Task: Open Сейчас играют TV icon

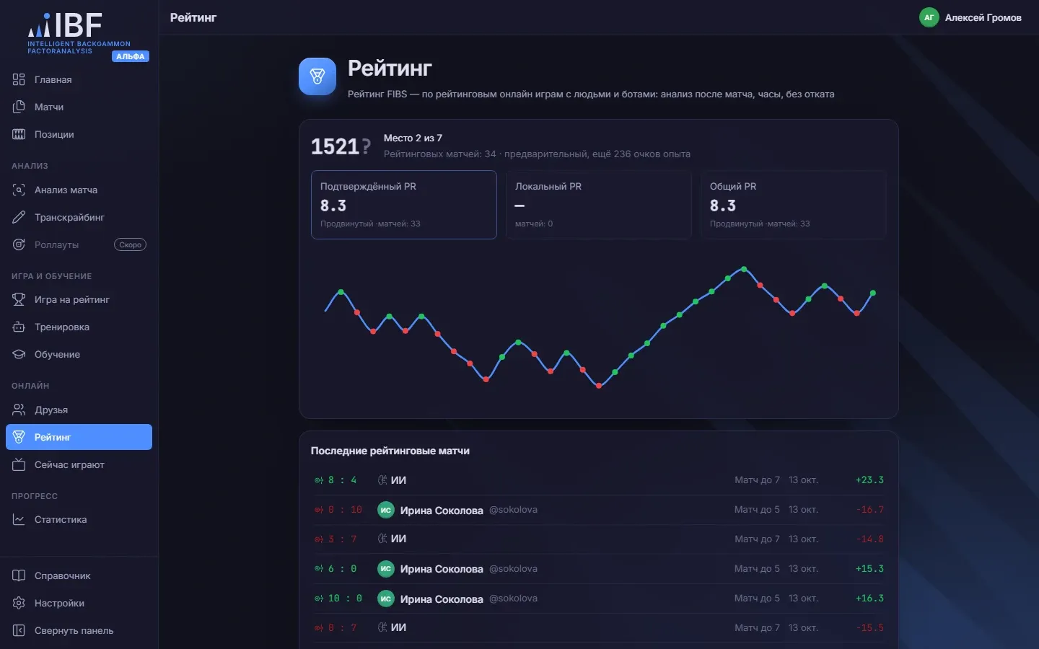Action: 19,464
